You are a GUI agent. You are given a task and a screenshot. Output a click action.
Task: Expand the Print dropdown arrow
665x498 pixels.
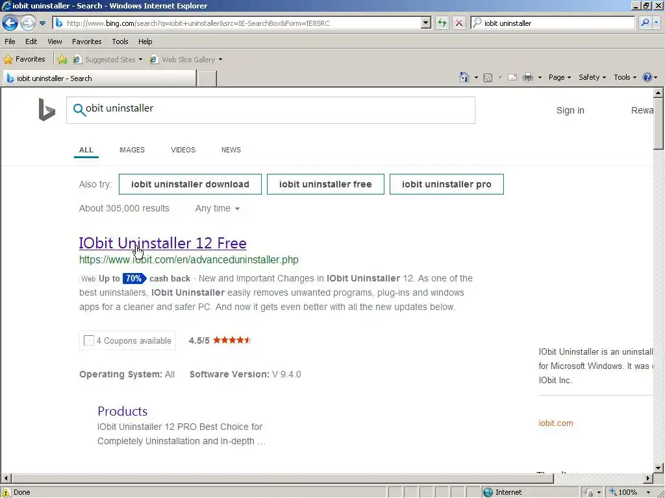(x=540, y=78)
